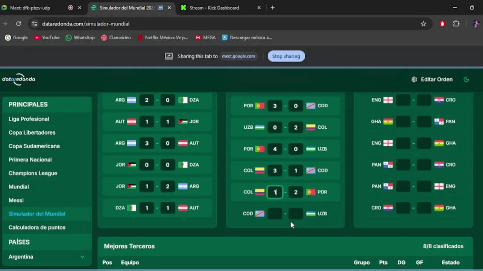Click UZB away score field versus COD
This screenshot has width=483, height=271.
(x=296, y=213)
